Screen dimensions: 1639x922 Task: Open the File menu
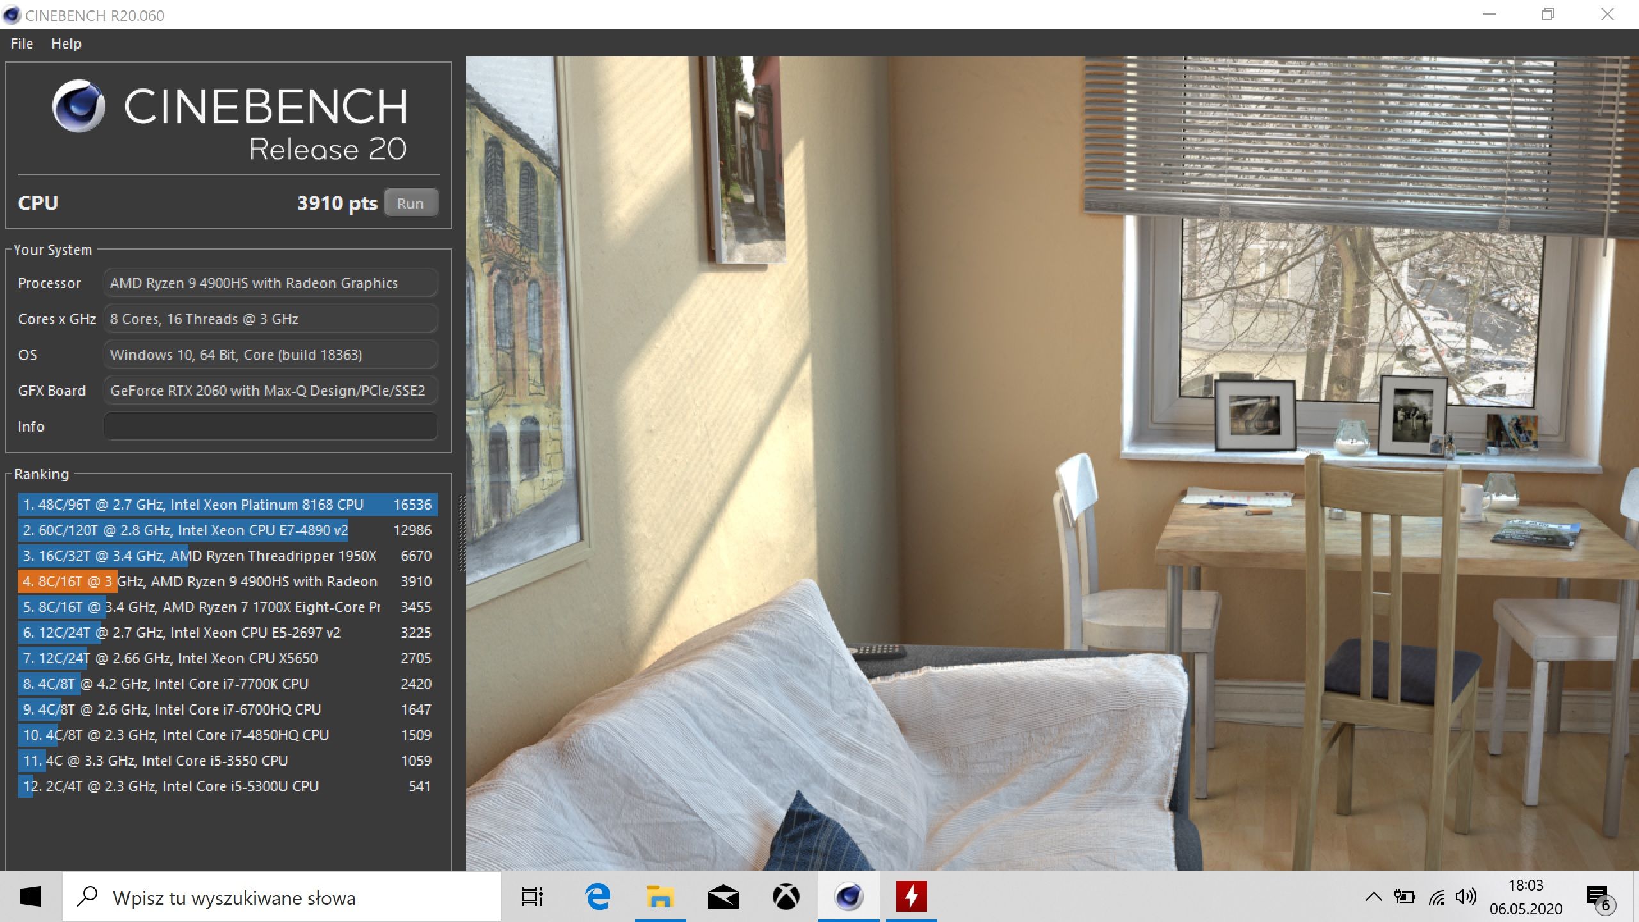tap(22, 44)
